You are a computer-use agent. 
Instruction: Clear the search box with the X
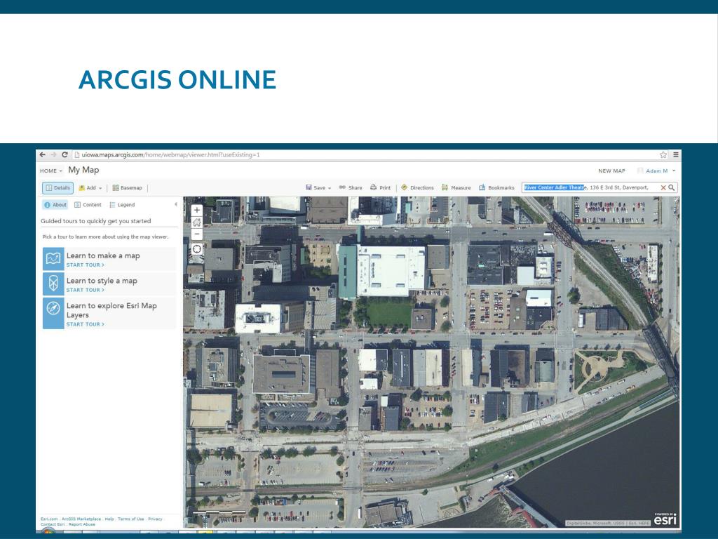pos(663,187)
